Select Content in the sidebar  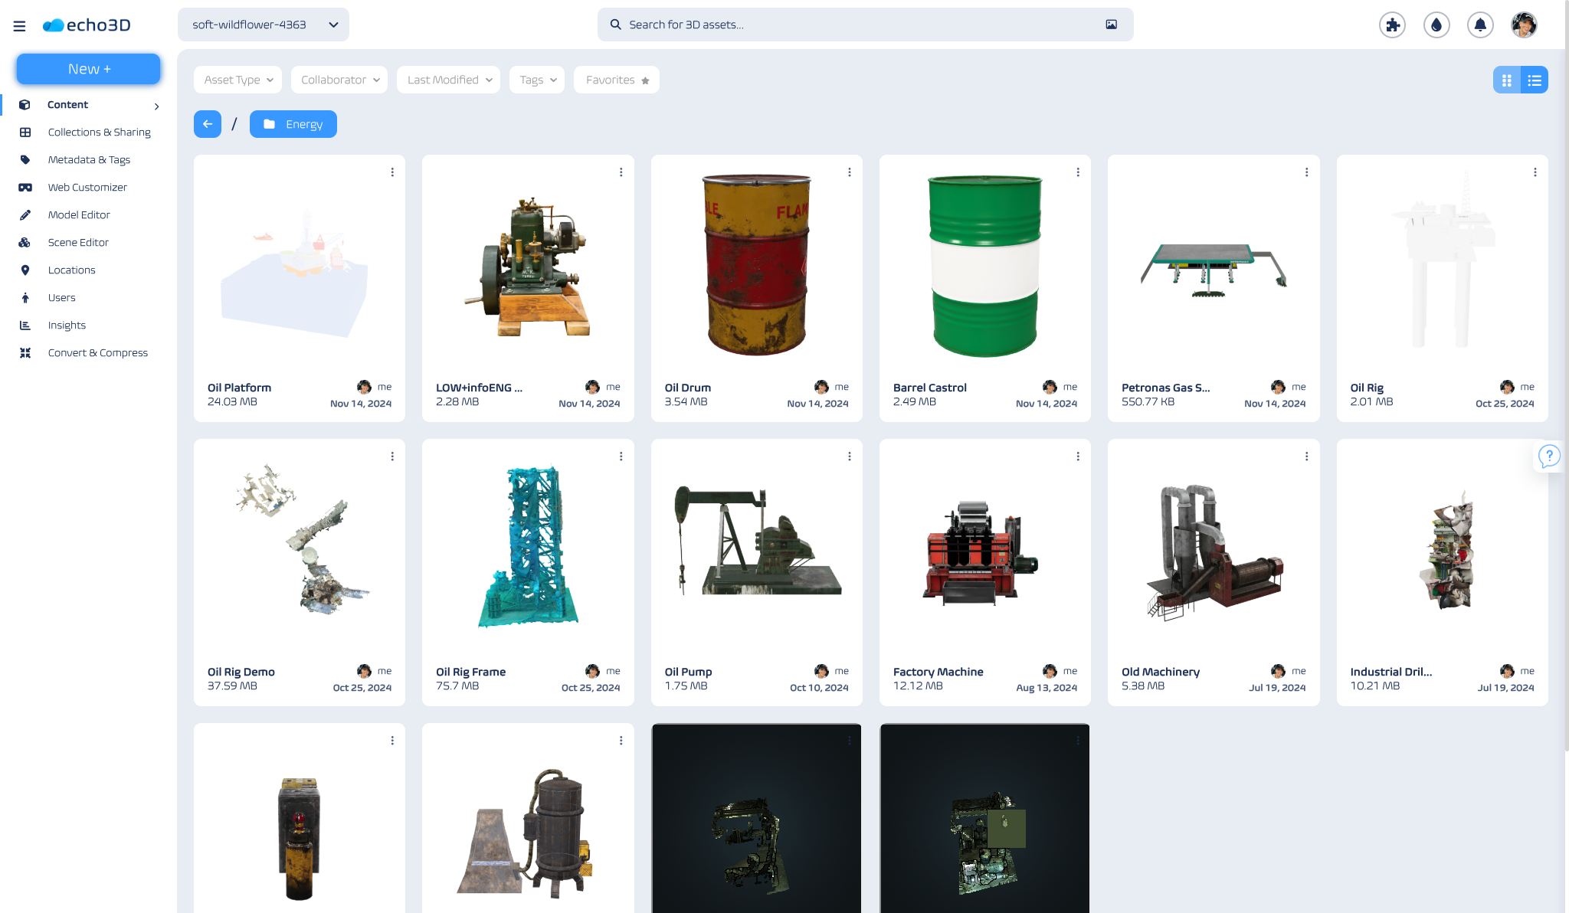[x=67, y=104]
